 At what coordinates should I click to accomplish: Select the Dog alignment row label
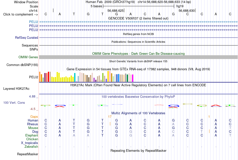[x=35, y=132]
